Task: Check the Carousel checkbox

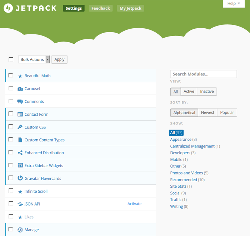Action: 11,88
